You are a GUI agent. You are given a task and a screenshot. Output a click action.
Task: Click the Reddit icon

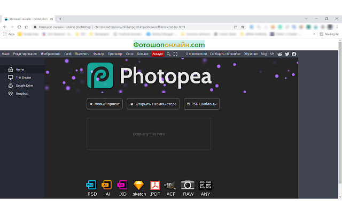279,54
